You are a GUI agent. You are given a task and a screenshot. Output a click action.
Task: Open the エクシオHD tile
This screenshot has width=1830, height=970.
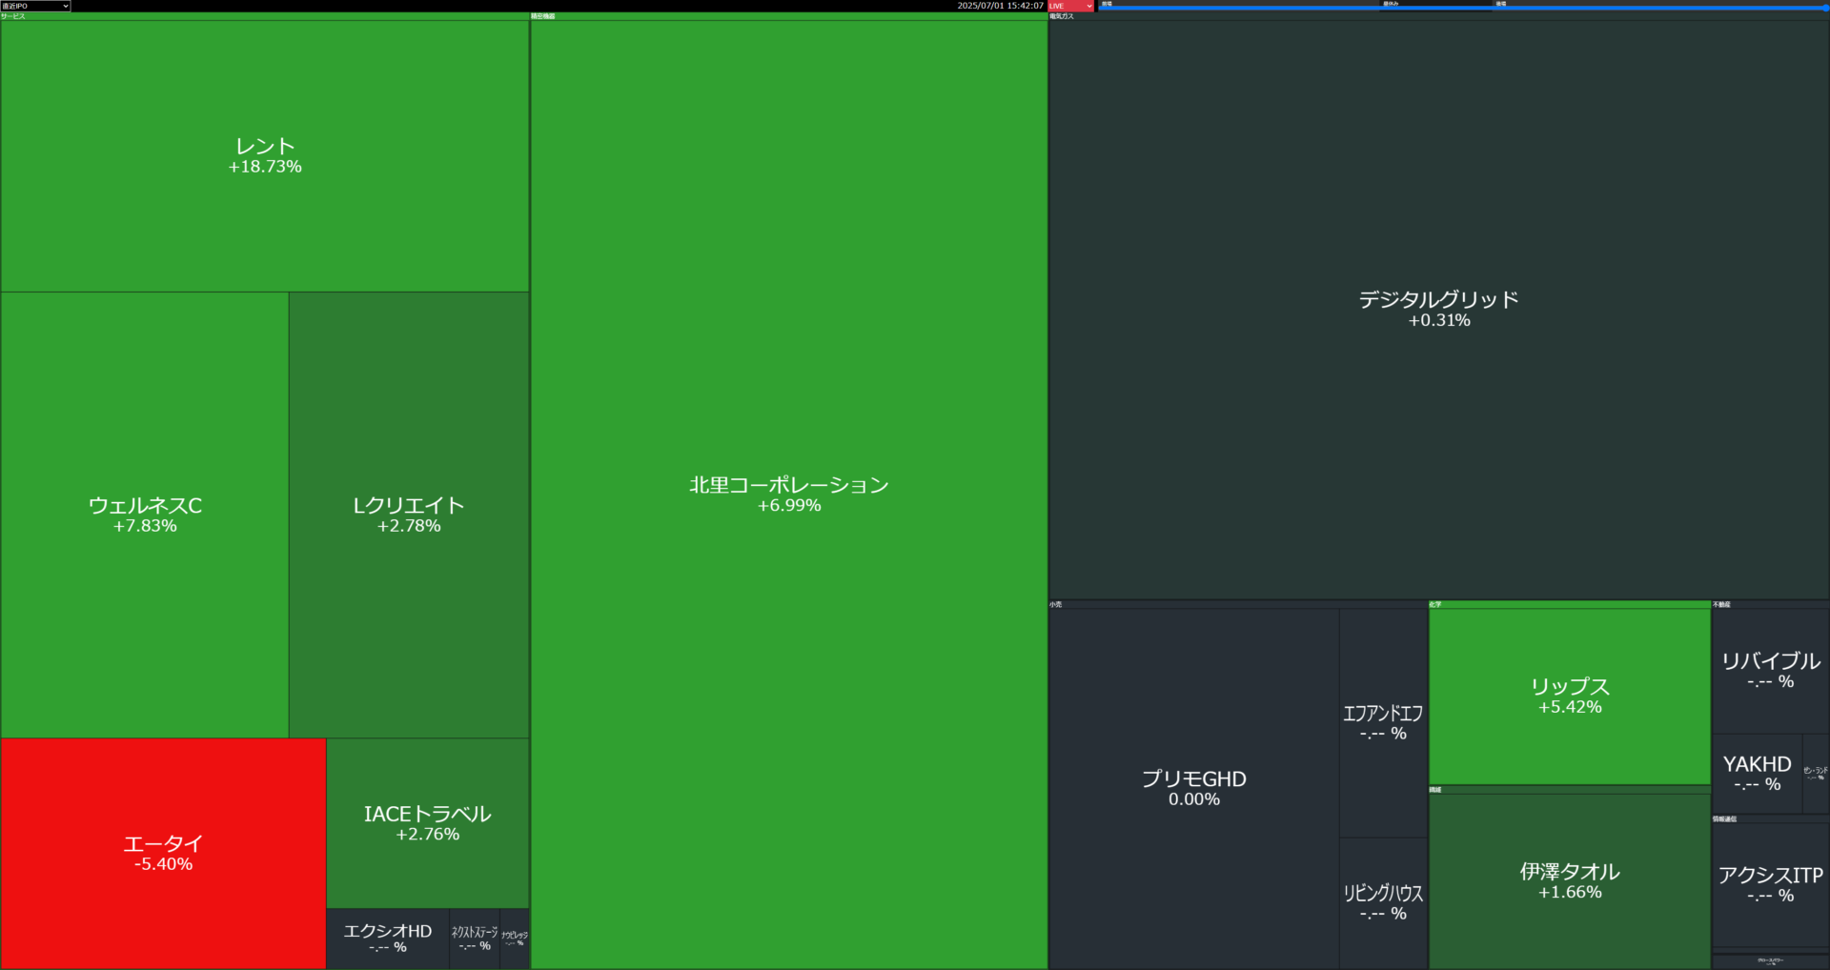click(388, 939)
